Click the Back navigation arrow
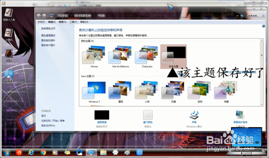This screenshot has height=158, width=269. click(x=38, y=16)
